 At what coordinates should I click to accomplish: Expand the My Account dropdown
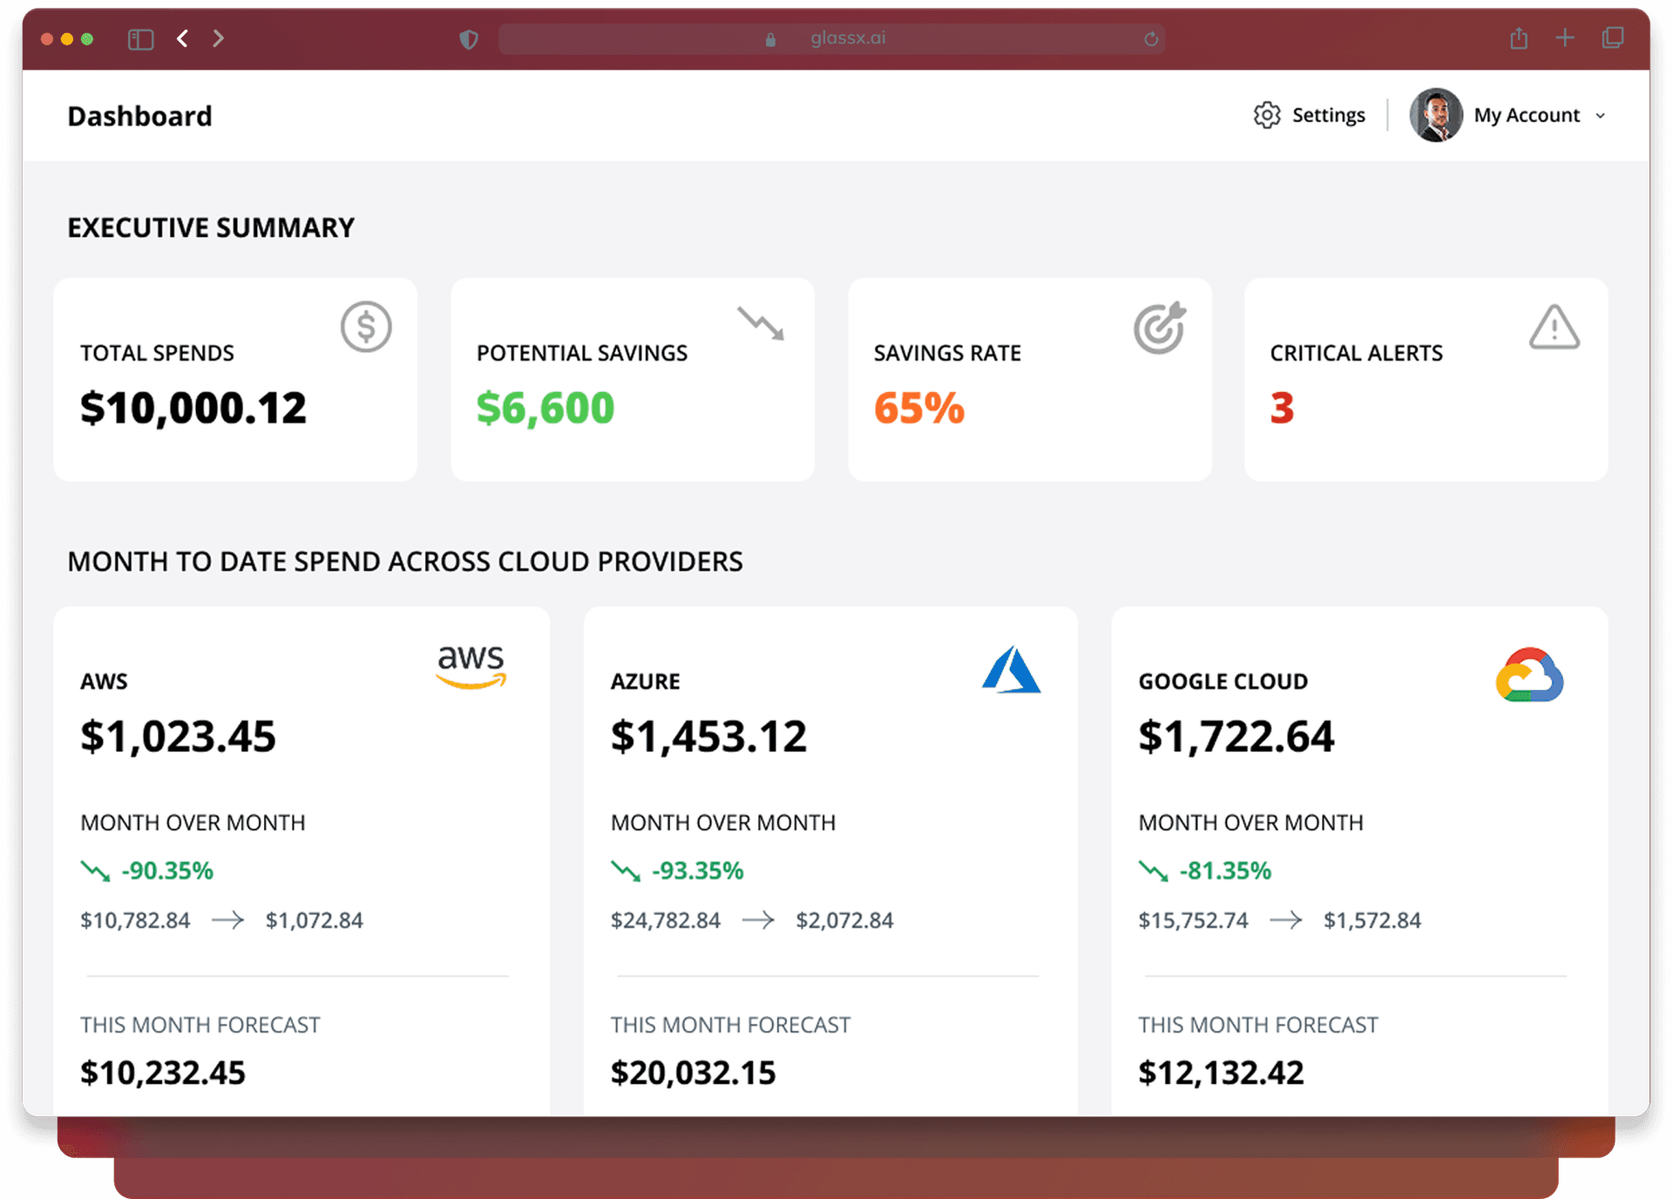click(x=1602, y=115)
